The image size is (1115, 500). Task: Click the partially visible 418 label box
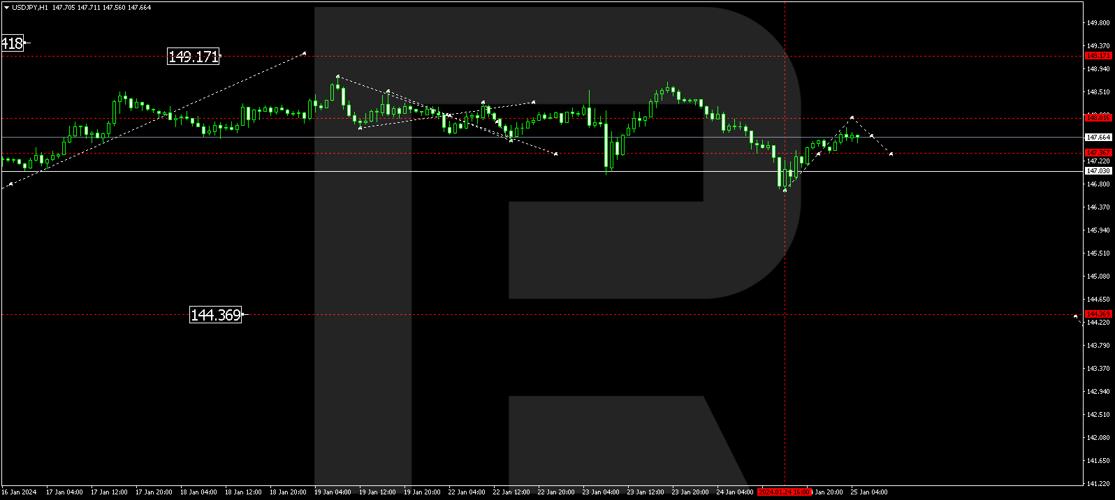(x=12, y=43)
